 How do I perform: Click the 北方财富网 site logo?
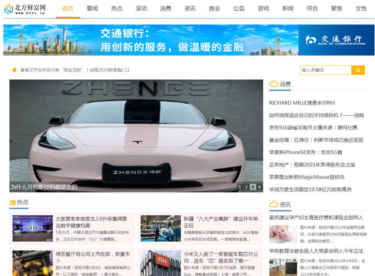[x=25, y=9]
